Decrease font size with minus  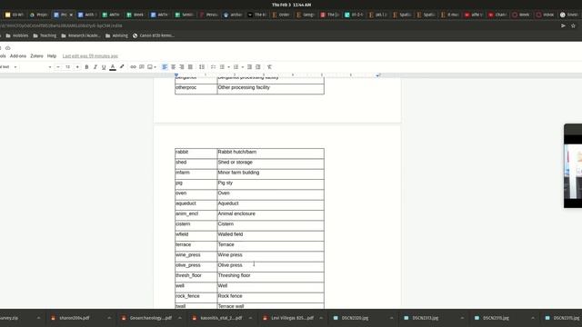tap(58, 67)
